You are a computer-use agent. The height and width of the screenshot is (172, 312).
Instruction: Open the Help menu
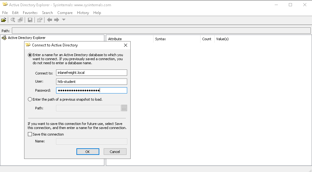click(x=97, y=13)
